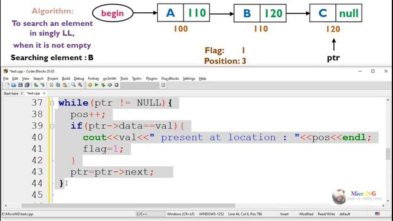
Task: Save the current file using toolbar
Action: [20, 85]
